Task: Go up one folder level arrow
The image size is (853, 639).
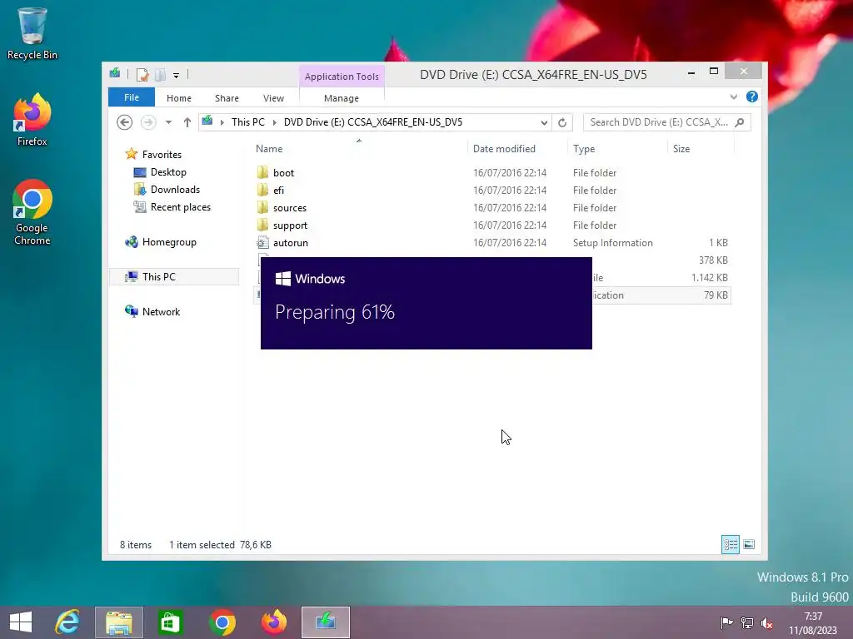Action: 187,122
